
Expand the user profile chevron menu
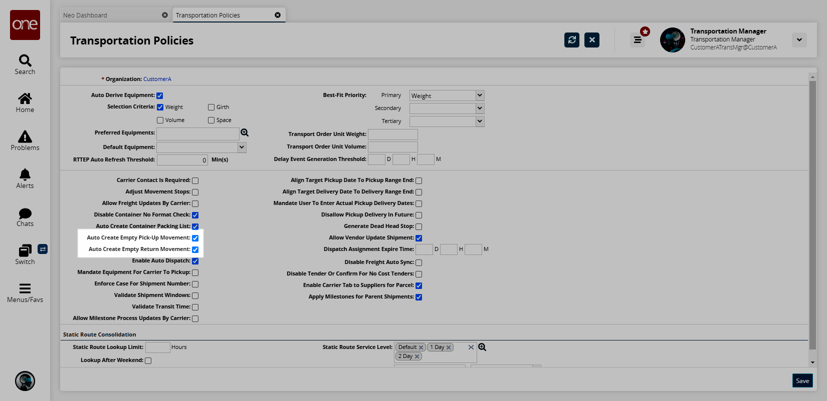[799, 40]
